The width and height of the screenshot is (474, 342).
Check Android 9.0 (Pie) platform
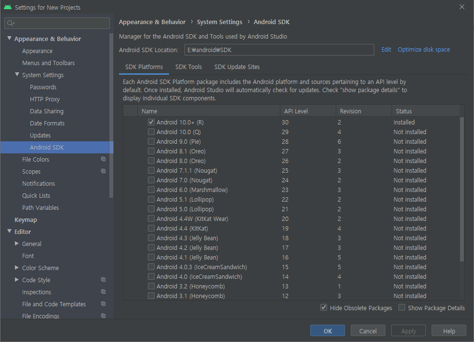[151, 142]
